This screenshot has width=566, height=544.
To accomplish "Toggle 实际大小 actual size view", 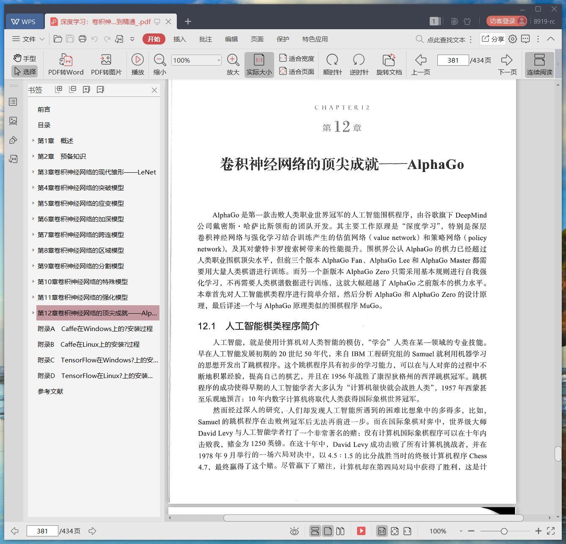I will click(x=259, y=64).
